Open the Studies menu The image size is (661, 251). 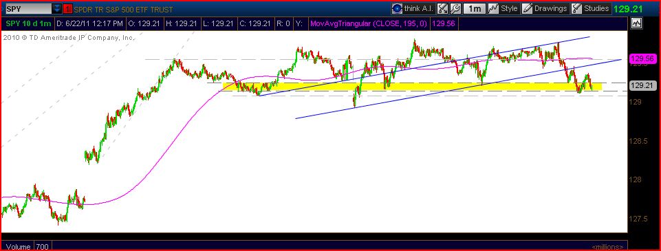coord(596,8)
